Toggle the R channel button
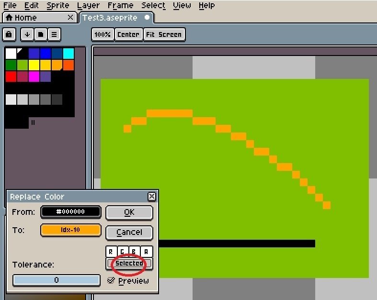The height and width of the screenshot is (300, 377). pyautogui.click(x=111, y=252)
